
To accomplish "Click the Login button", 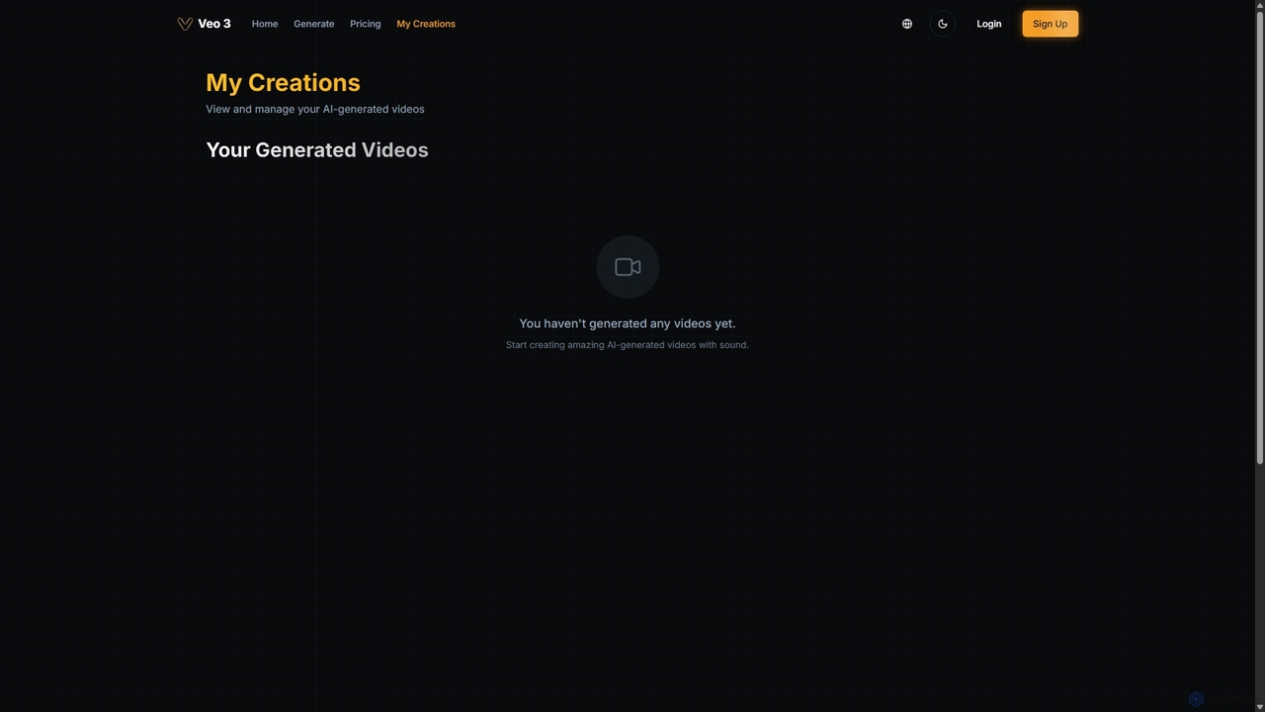I will coord(989,24).
